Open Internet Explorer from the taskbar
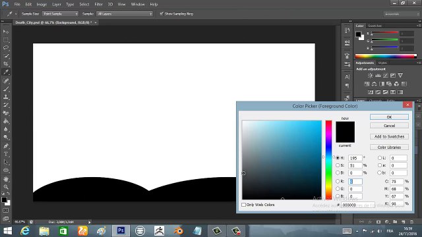Screen dimensions: 422x237 25,231
